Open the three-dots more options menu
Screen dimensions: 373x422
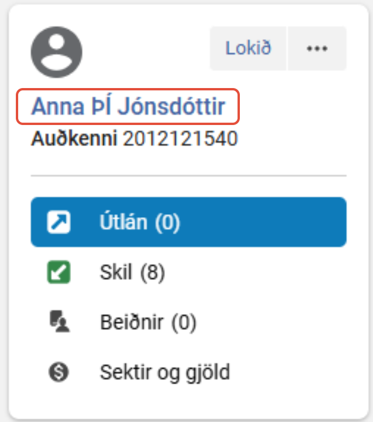coord(317,49)
